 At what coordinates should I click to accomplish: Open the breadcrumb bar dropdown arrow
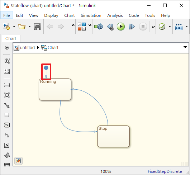[185, 47]
